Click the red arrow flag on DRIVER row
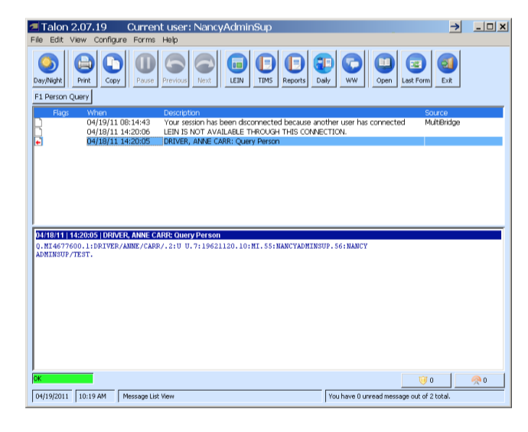The image size is (528, 432). (39, 142)
